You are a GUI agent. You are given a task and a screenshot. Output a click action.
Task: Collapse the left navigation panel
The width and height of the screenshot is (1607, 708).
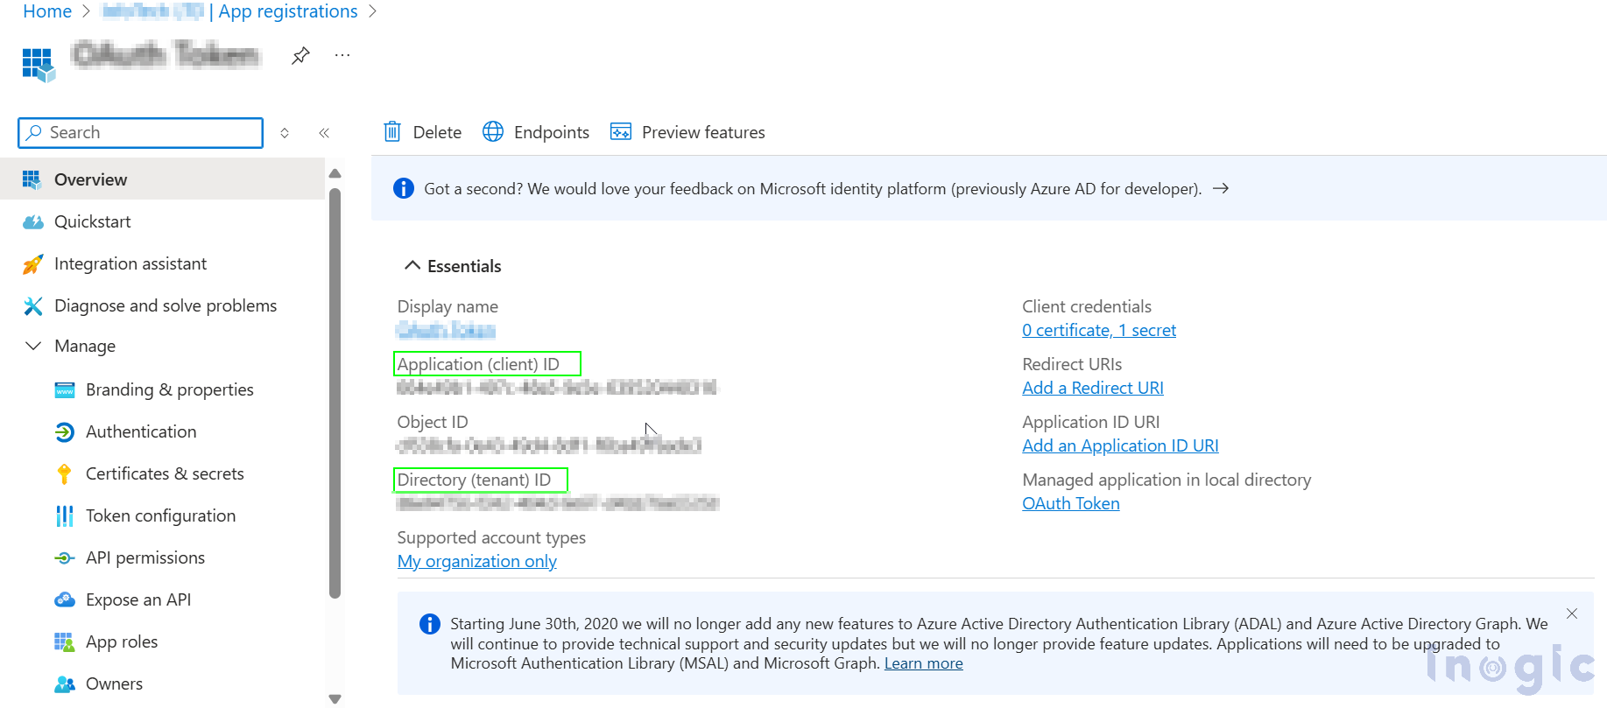(324, 133)
